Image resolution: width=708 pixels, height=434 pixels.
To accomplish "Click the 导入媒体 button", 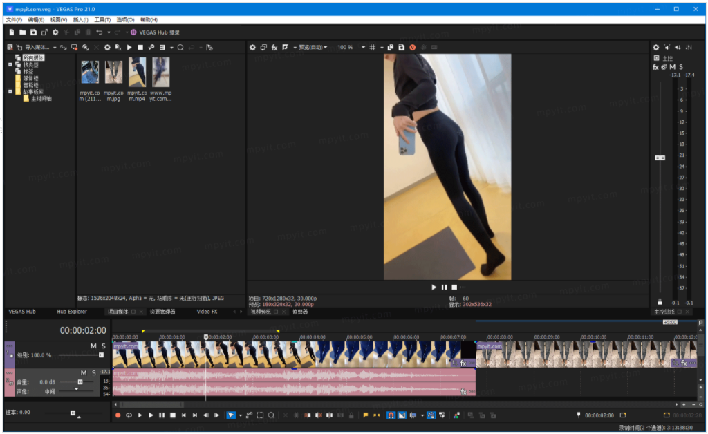I will [x=37, y=47].
